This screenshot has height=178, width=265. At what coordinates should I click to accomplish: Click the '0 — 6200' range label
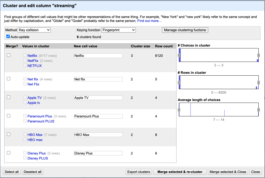click(219, 92)
